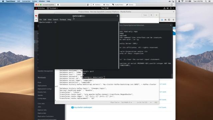Viewport: 213px width, 120px height.
Task: Open Operator Management in OpenShift sidebar
Action: pyautogui.click(x=45, y=71)
